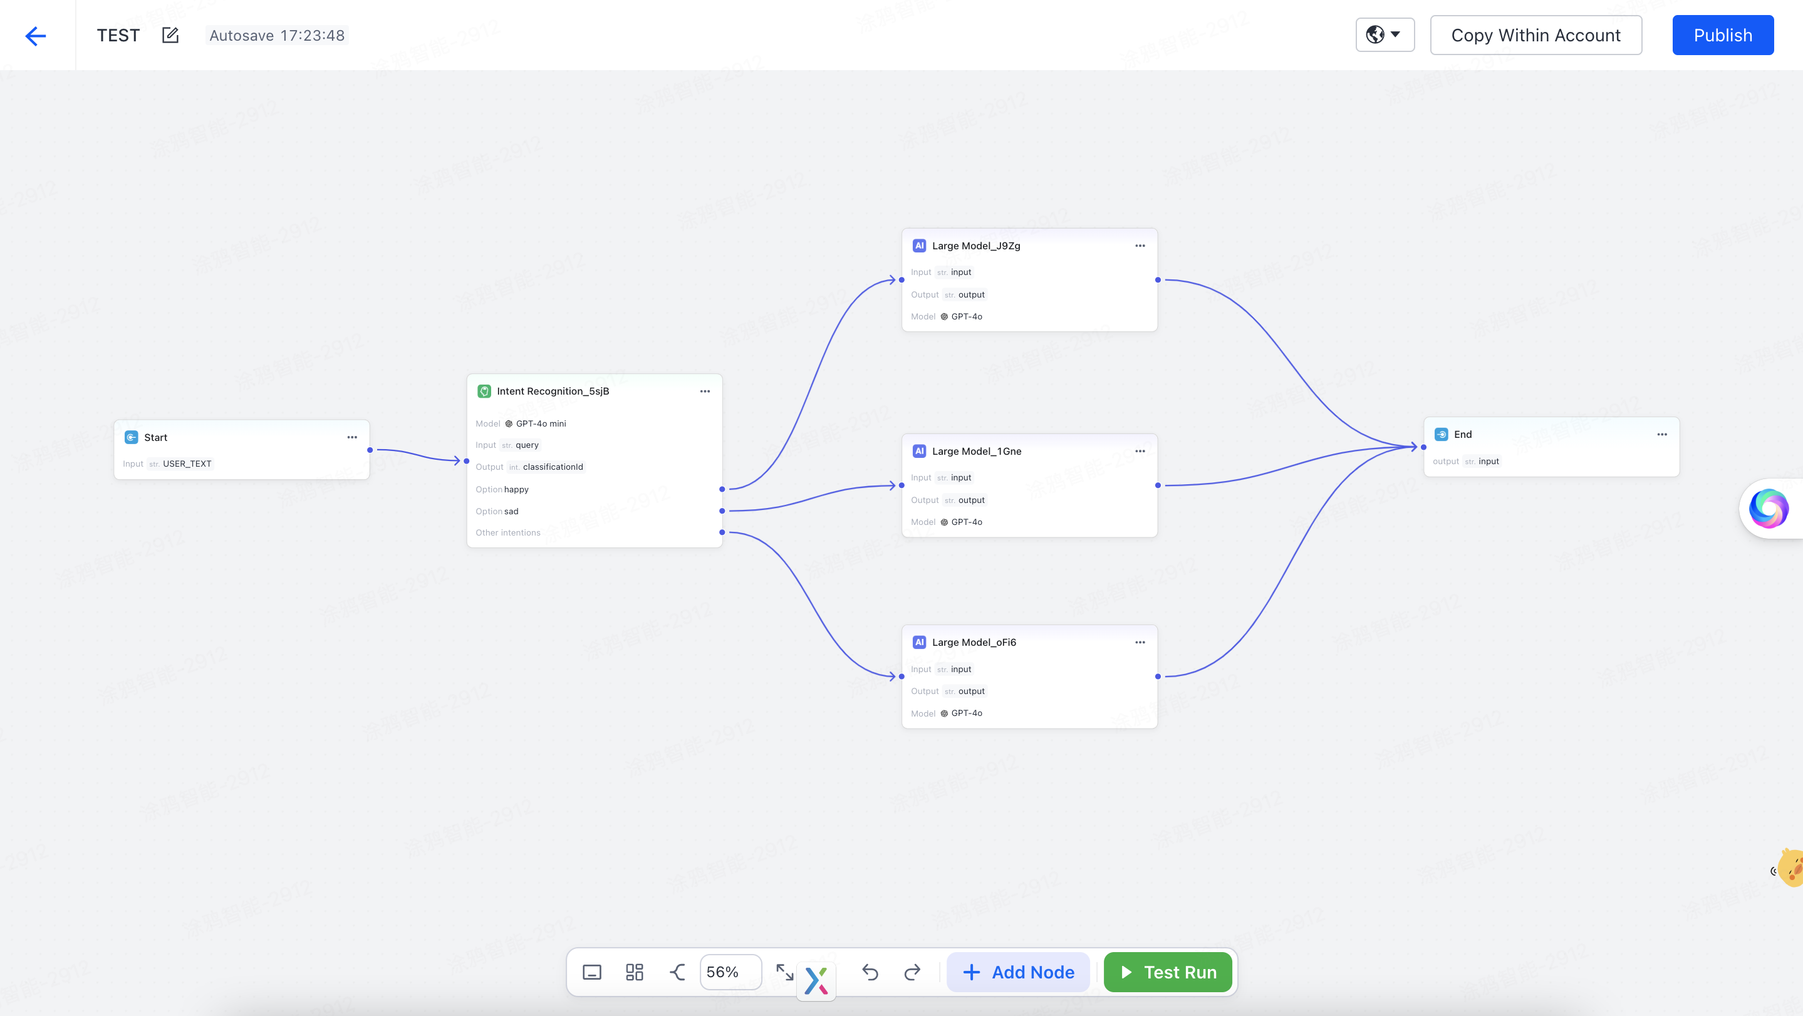The width and height of the screenshot is (1803, 1016).
Task: Click the happy option output port
Action: pyautogui.click(x=722, y=489)
